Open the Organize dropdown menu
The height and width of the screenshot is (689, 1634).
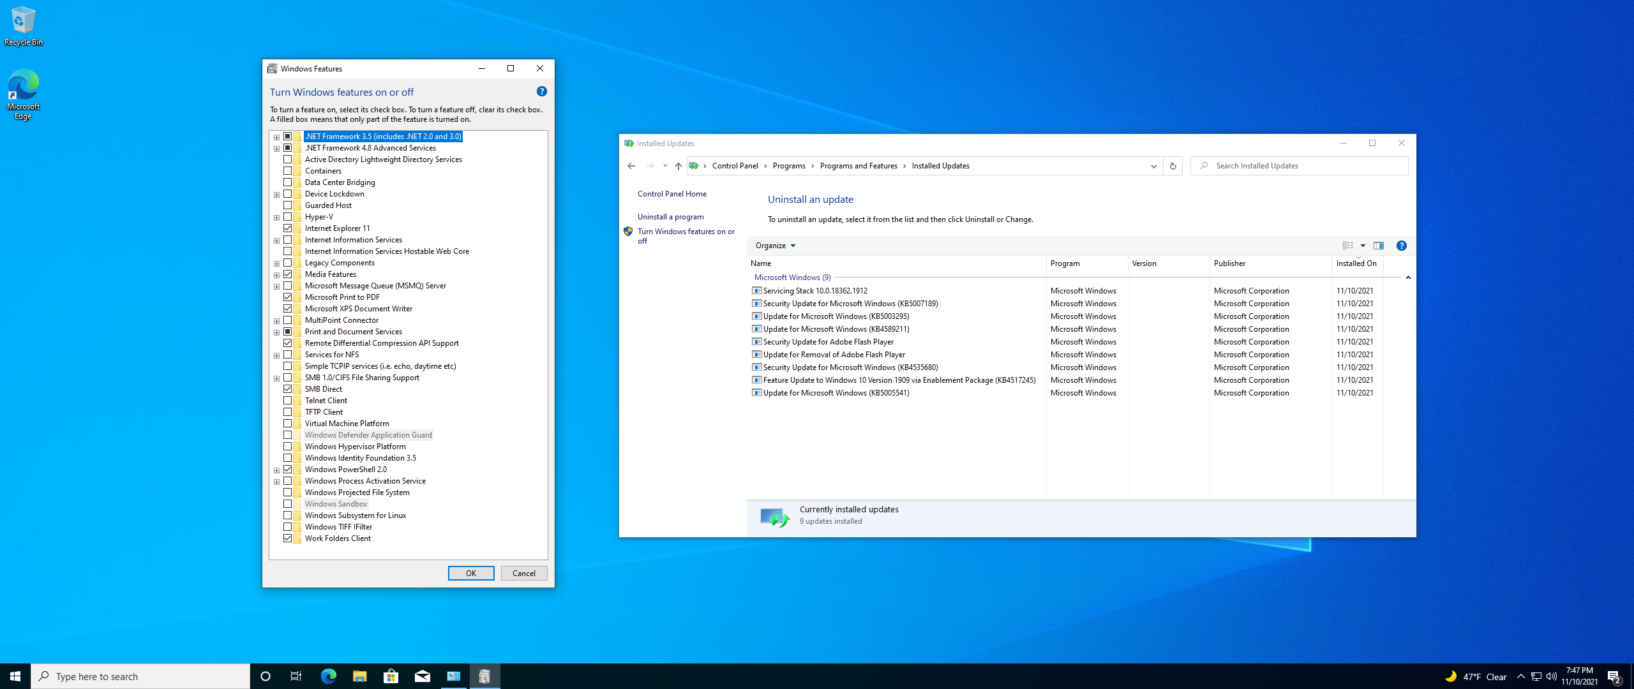coord(775,246)
